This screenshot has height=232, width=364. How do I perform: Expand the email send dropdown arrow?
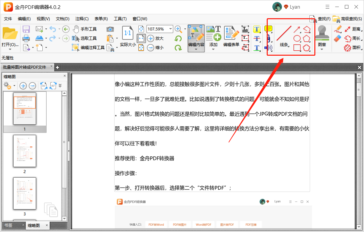[x=46, y=29]
